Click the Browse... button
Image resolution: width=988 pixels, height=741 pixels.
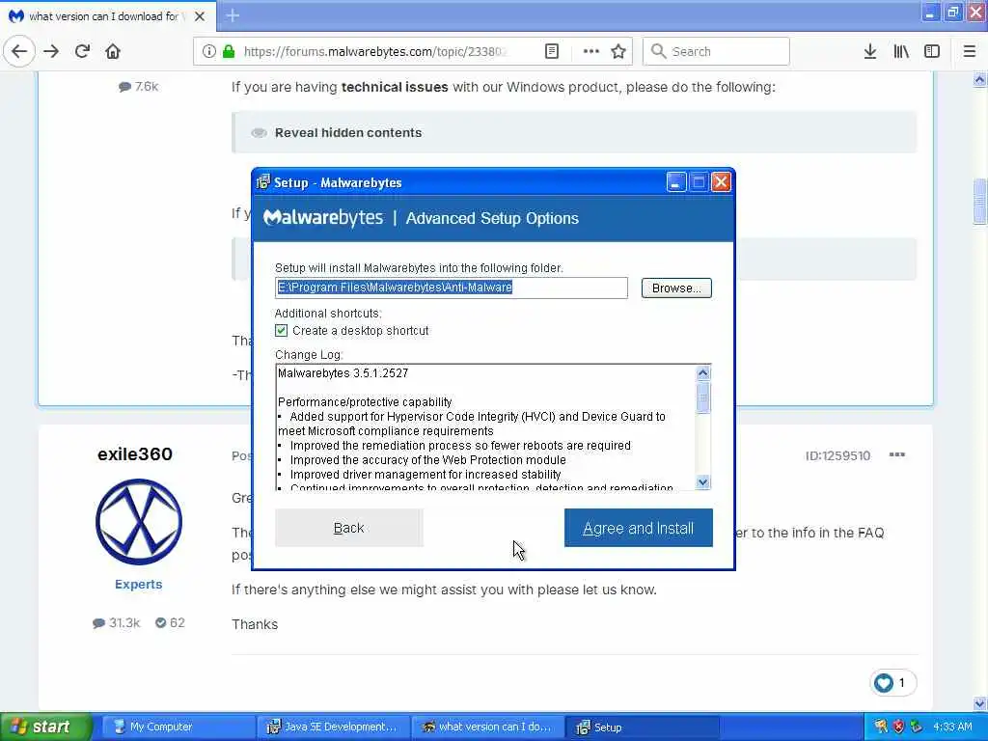click(676, 288)
